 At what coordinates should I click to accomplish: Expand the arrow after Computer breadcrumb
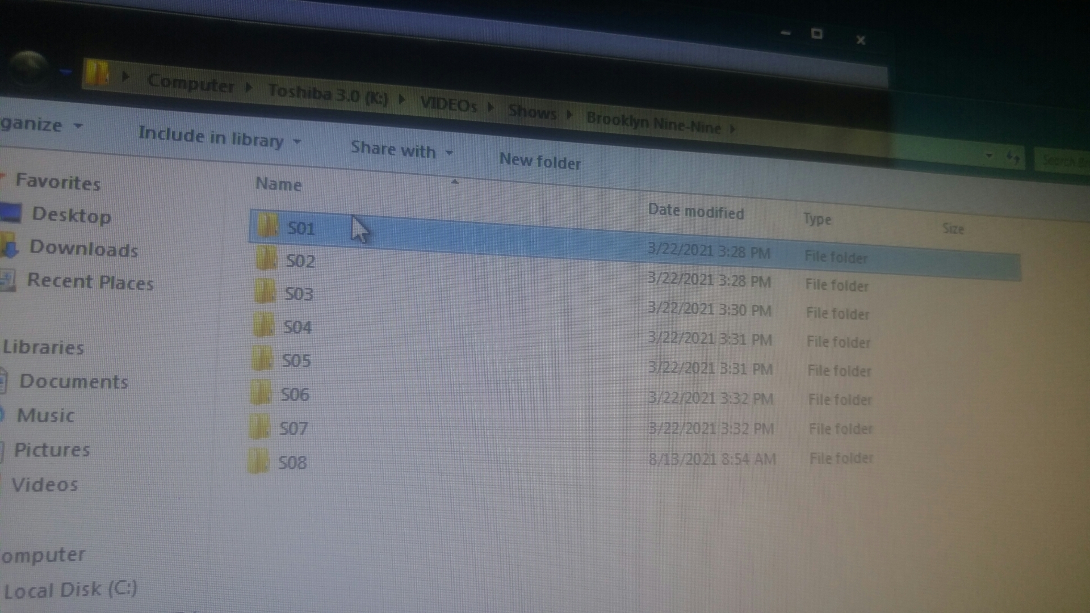coord(249,87)
